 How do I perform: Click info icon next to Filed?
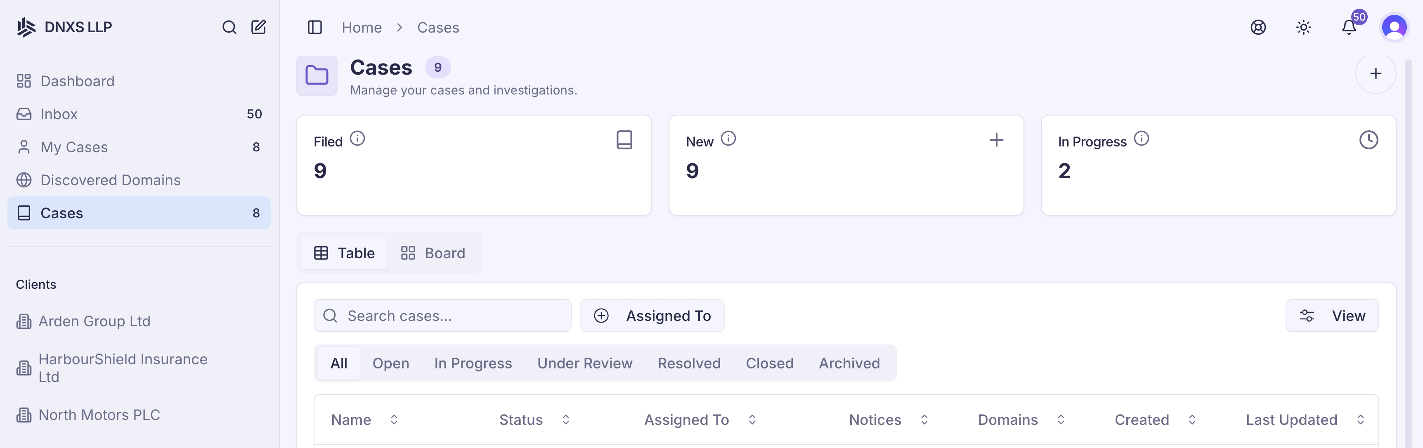(357, 139)
